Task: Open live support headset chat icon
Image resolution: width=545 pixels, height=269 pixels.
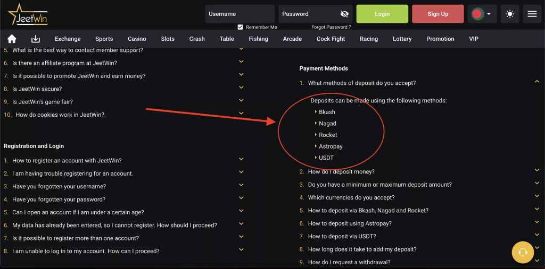Action: point(523,253)
